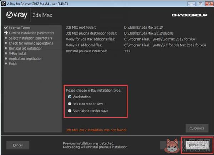Viewport: 214px width, 155px height.
Task: Select the License Terms step
Action: coord(20,28)
